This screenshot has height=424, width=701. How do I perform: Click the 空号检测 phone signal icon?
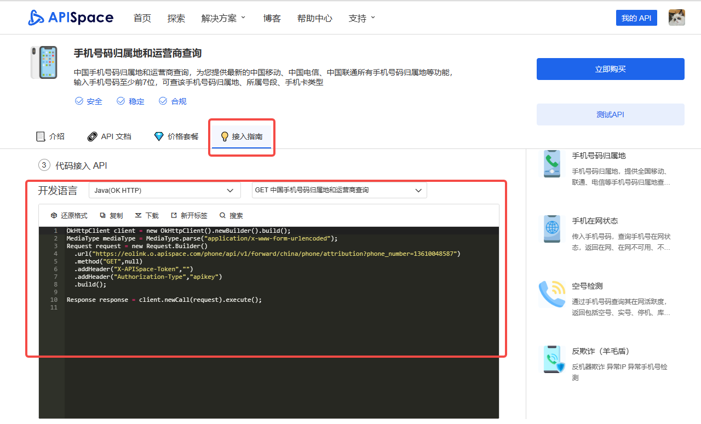pos(552,294)
